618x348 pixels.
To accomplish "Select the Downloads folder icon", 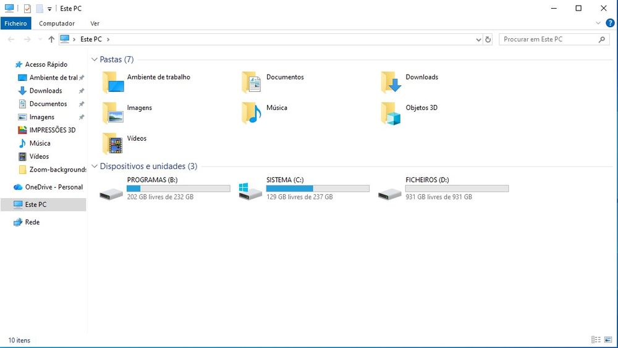I will tap(391, 82).
